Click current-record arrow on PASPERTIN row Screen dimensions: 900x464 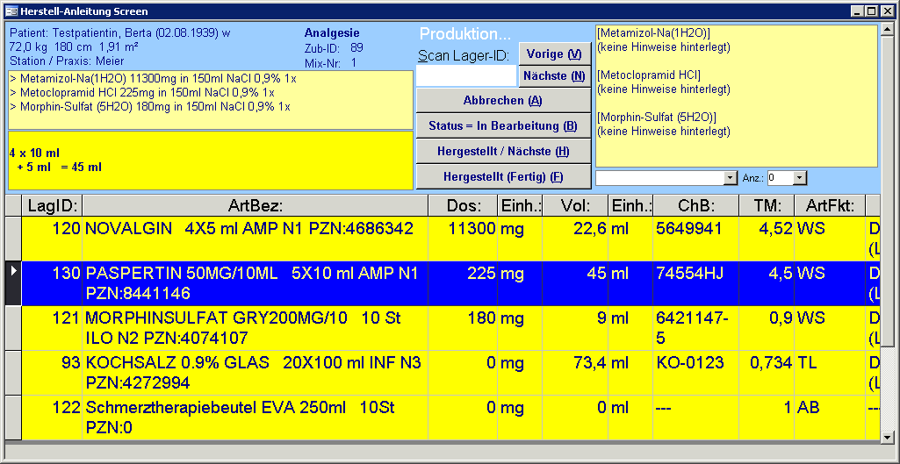coord(13,283)
